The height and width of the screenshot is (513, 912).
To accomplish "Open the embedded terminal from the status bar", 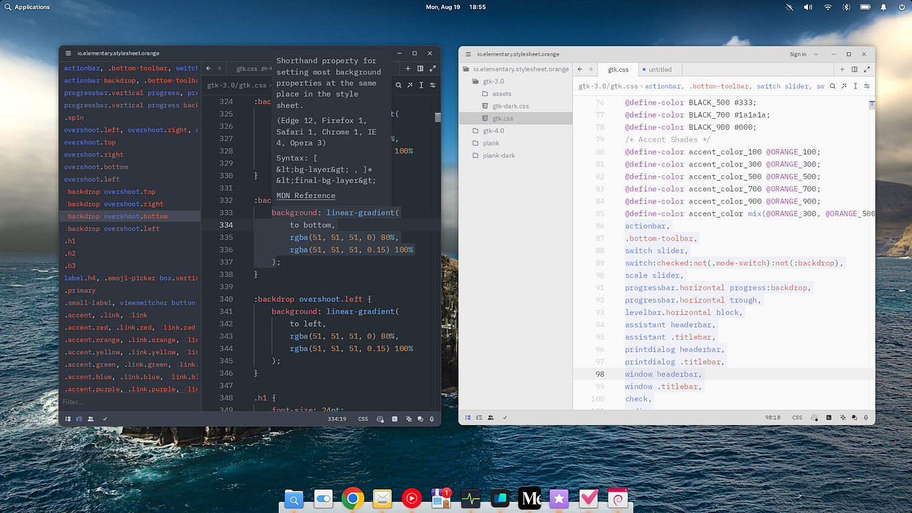I will click(829, 417).
